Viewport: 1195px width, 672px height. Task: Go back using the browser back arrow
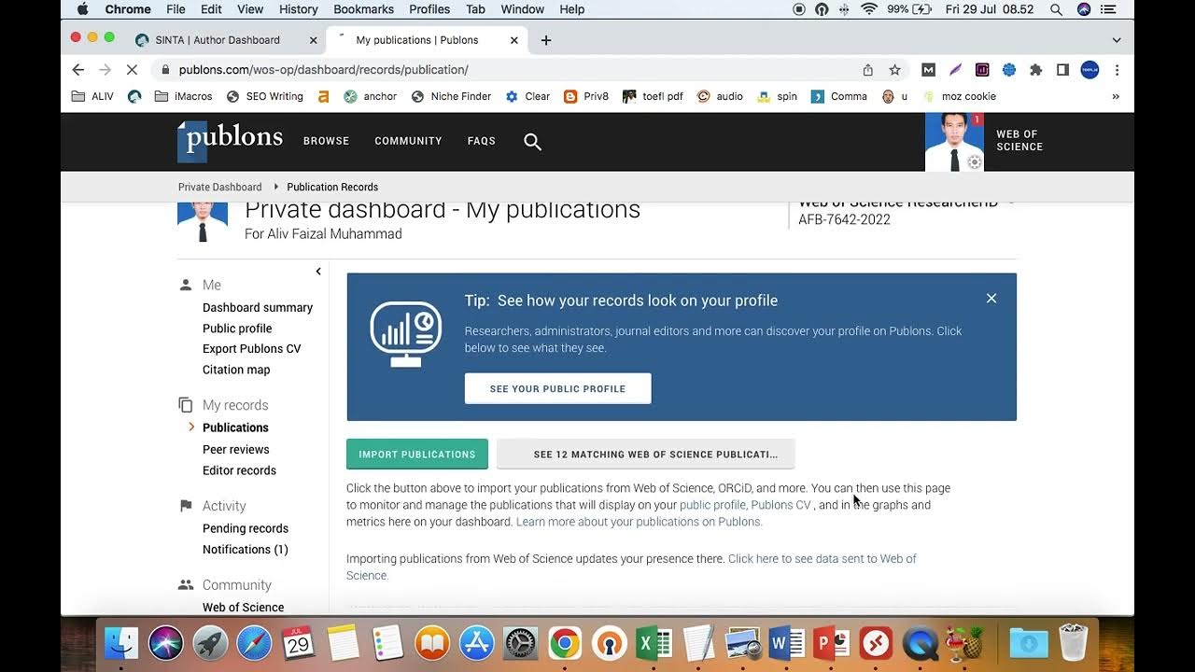click(78, 70)
